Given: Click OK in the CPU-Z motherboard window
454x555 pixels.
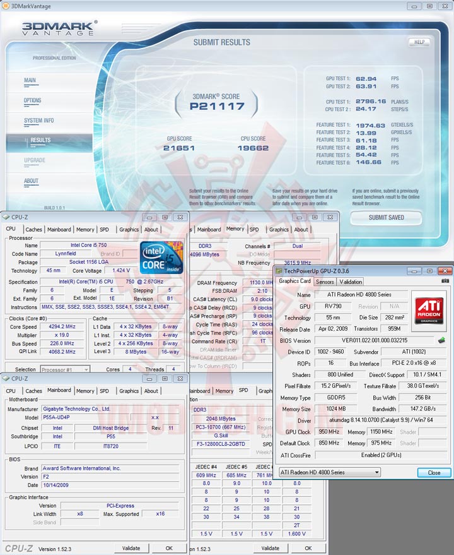Looking at the screenshot, I should pos(169,548).
